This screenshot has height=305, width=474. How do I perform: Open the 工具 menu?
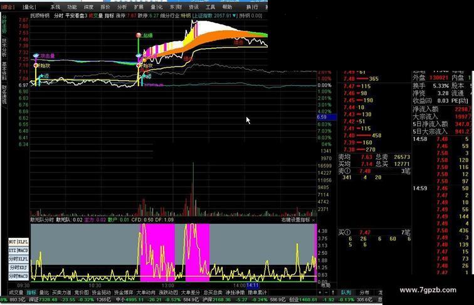(210, 7)
